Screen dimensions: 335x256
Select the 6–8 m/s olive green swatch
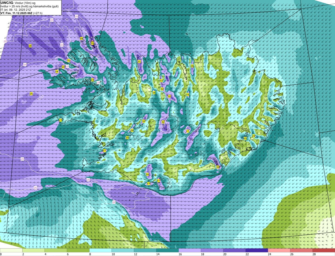tap(78, 251)
